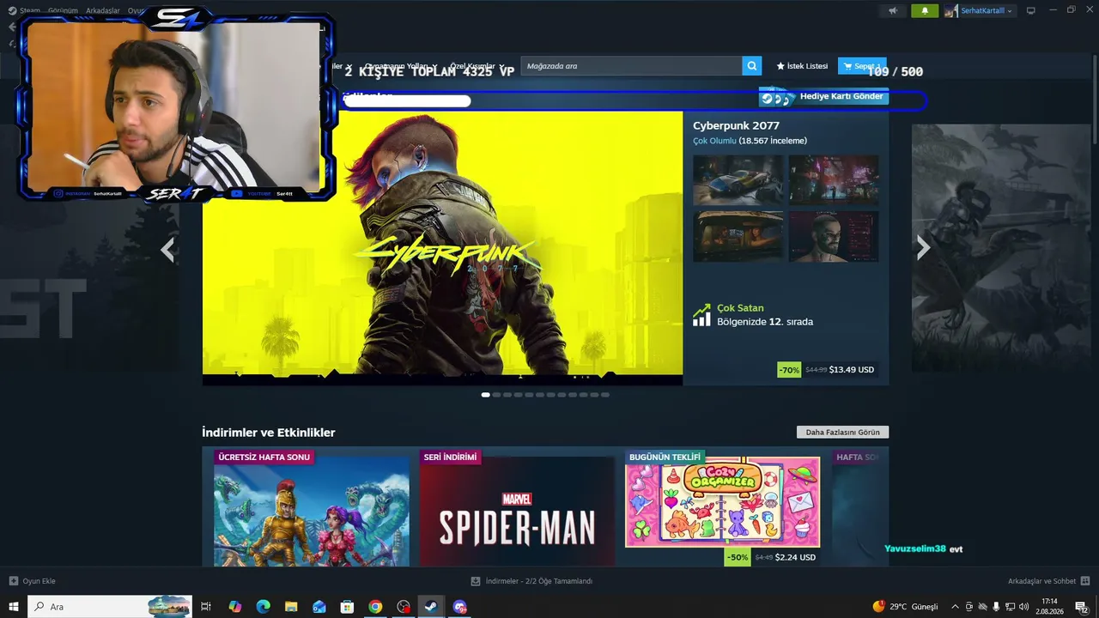Image resolution: width=1099 pixels, height=618 pixels.
Task: Open Outlook from the taskbar
Action: click(x=319, y=607)
